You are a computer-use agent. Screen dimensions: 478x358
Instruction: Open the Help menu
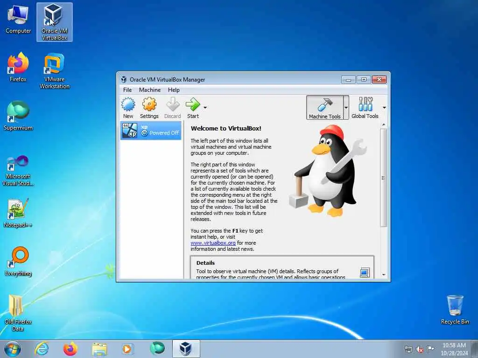point(174,90)
